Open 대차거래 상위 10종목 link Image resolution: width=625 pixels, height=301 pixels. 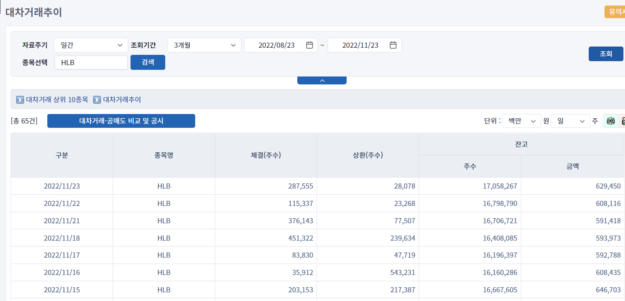pos(57,100)
